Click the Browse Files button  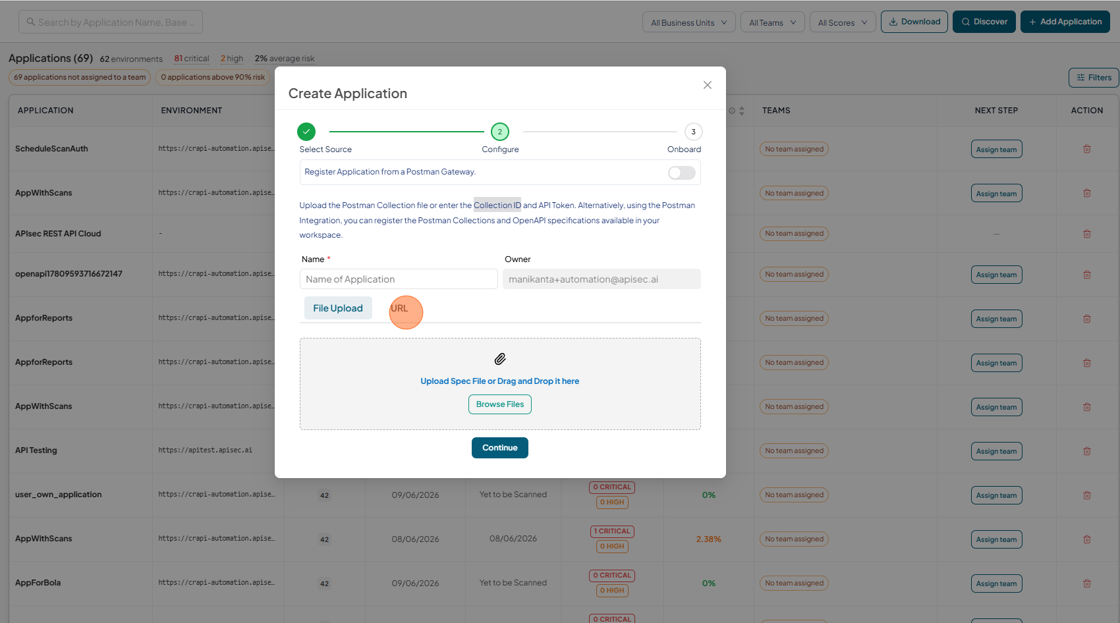click(500, 404)
